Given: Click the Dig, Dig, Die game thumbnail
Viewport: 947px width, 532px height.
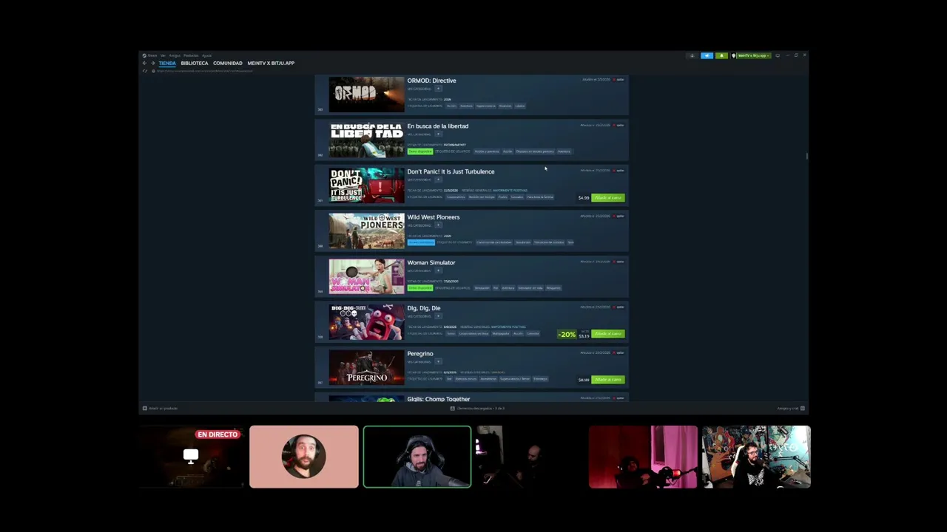Looking at the screenshot, I should tap(367, 322).
